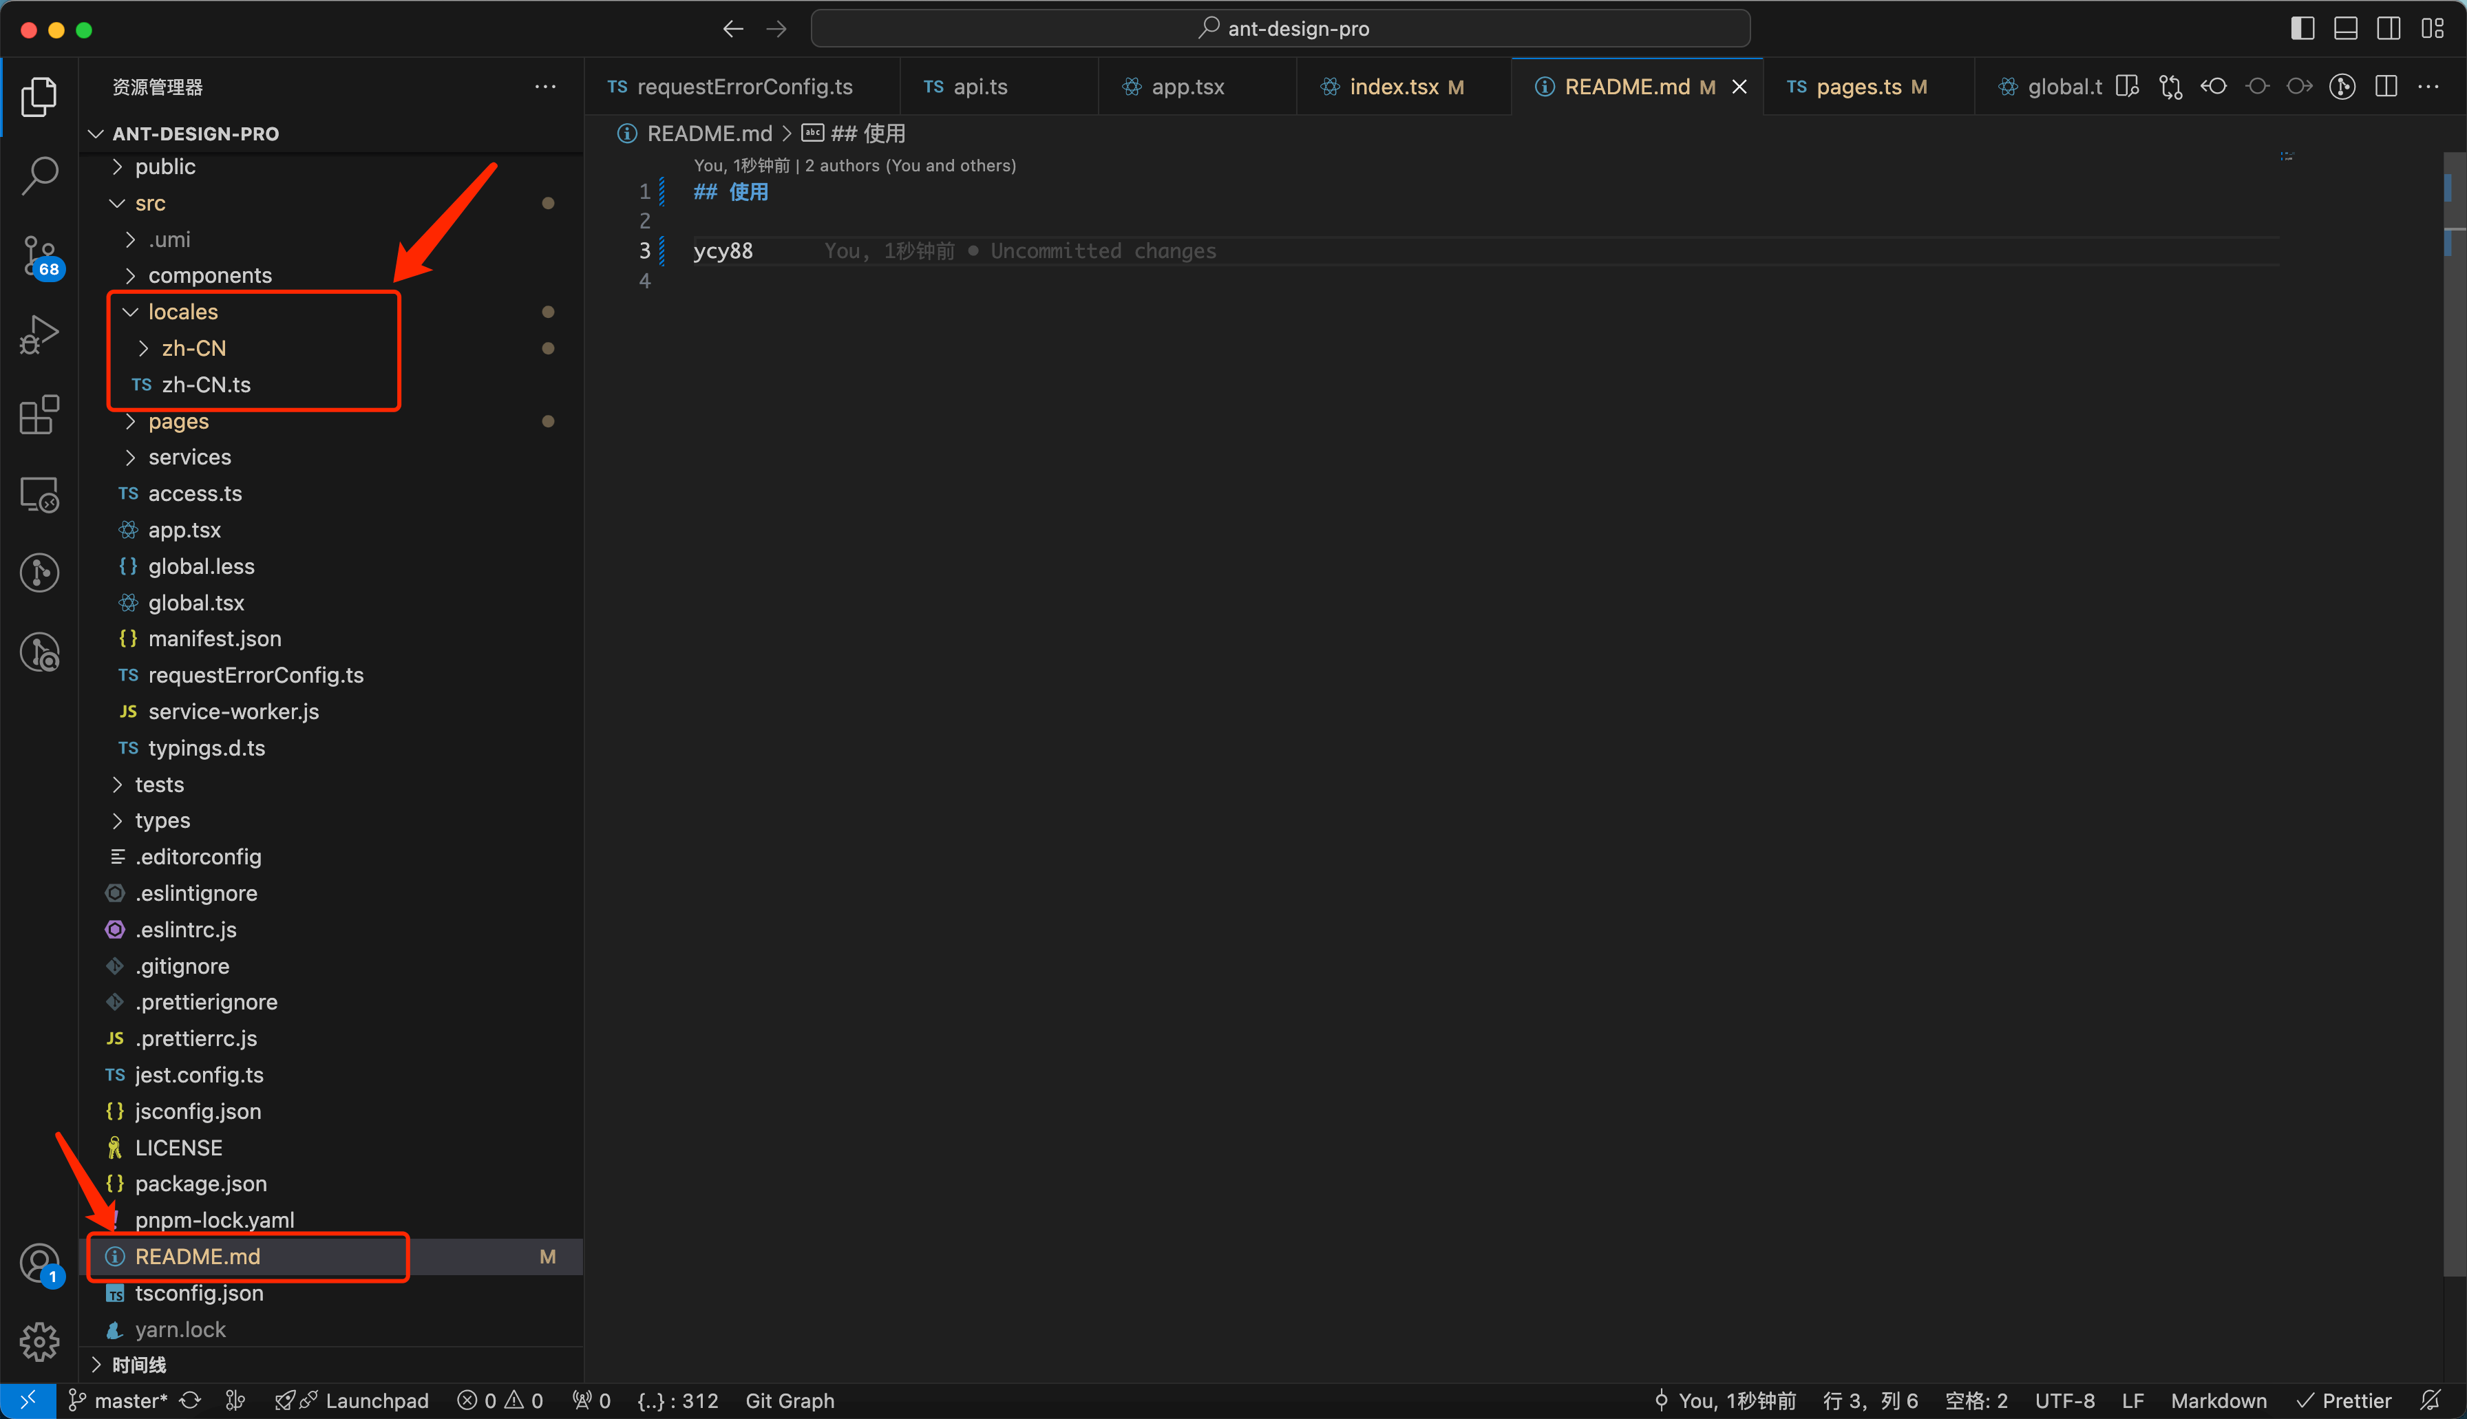Screen dimensions: 2467x1419
Task: Switch to the requestErrorConfig.ts tab
Action: 743,87
